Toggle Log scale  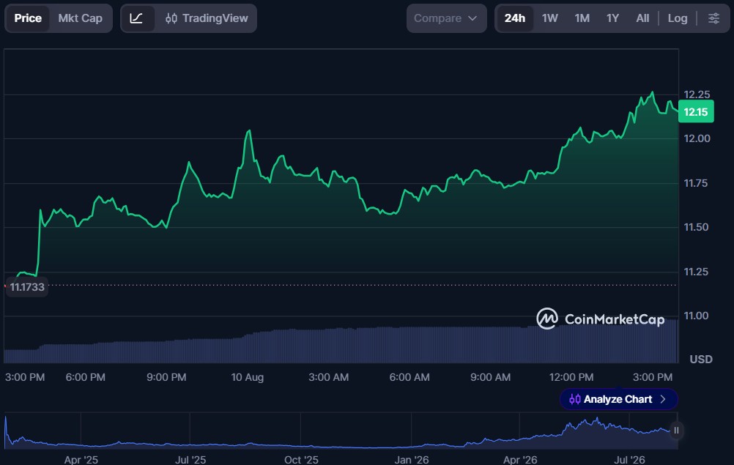point(678,18)
